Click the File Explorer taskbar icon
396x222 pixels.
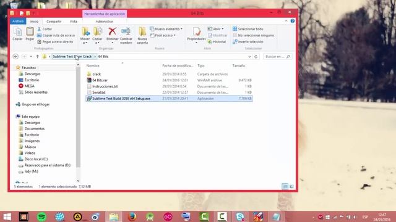pos(114,216)
